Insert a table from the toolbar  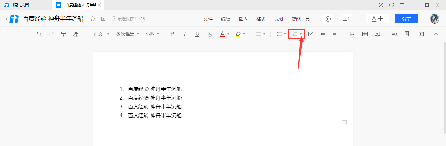pyautogui.click(x=365, y=34)
